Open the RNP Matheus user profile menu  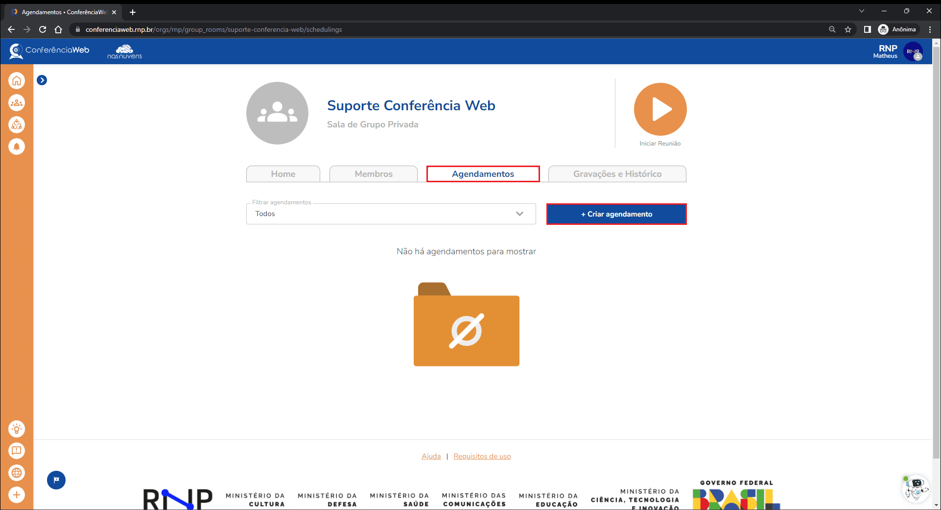click(913, 51)
